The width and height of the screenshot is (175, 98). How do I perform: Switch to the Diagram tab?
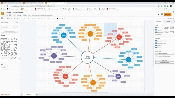click(159, 22)
